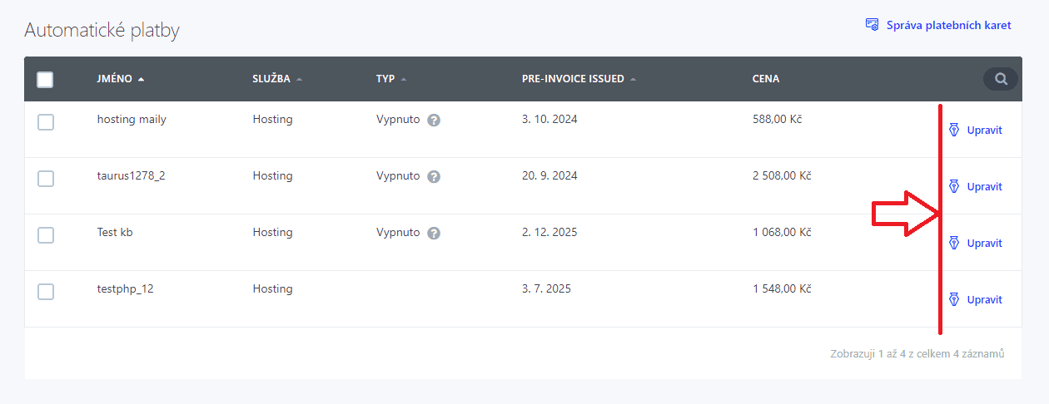The height and width of the screenshot is (404, 1049).
Task: Toggle the select-all checkbox in header
Action: click(46, 80)
